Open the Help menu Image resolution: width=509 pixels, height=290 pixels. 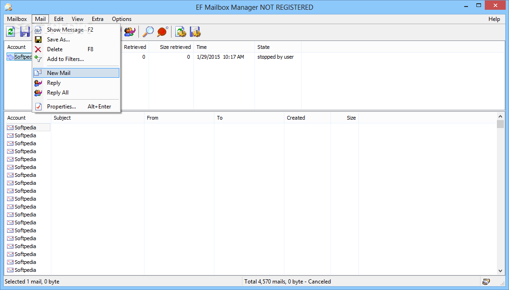[494, 19]
